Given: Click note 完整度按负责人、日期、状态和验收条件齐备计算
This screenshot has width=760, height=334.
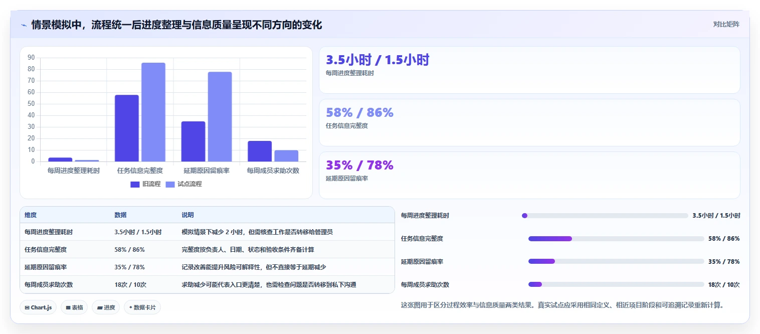Looking at the screenshot, I should pos(248,249).
